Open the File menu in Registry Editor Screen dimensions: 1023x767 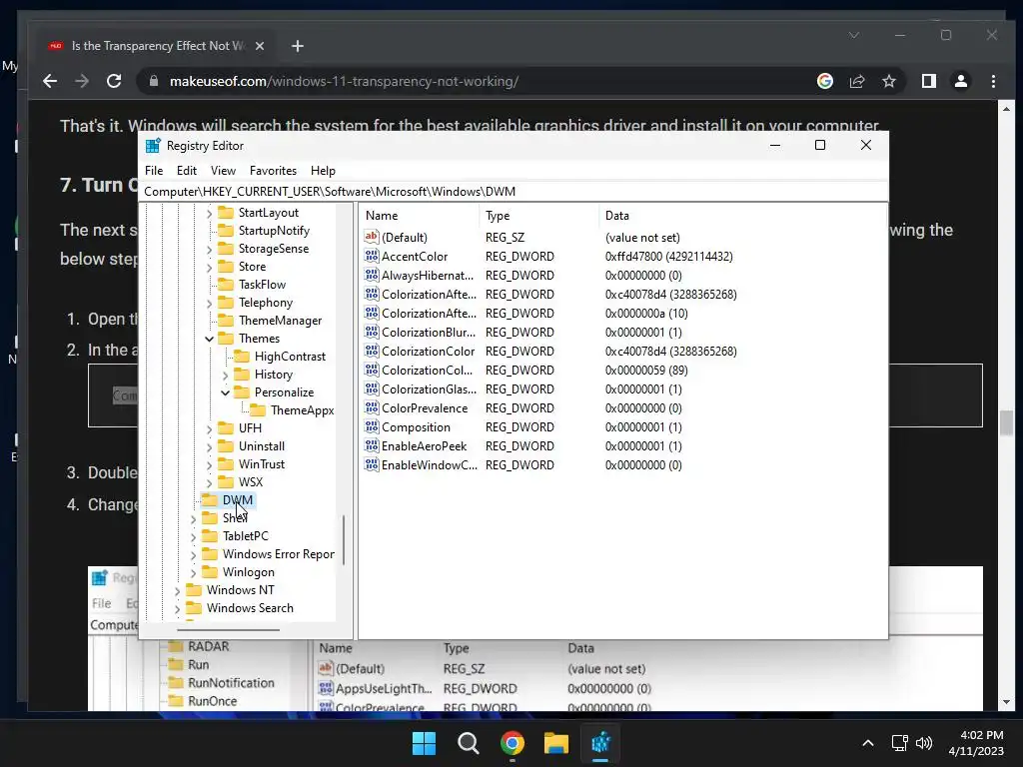(x=154, y=170)
